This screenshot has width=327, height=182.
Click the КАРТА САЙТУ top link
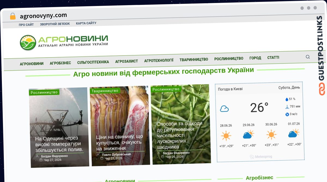[86, 23]
